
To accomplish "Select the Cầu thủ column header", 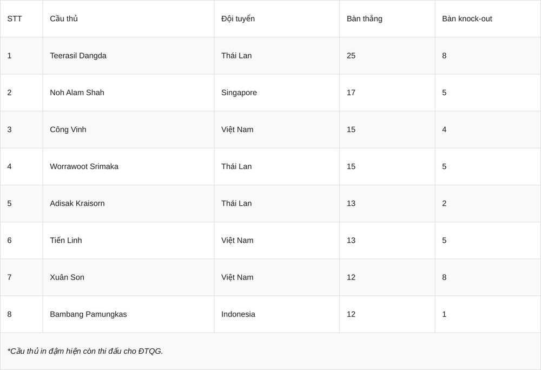I will 64,18.
